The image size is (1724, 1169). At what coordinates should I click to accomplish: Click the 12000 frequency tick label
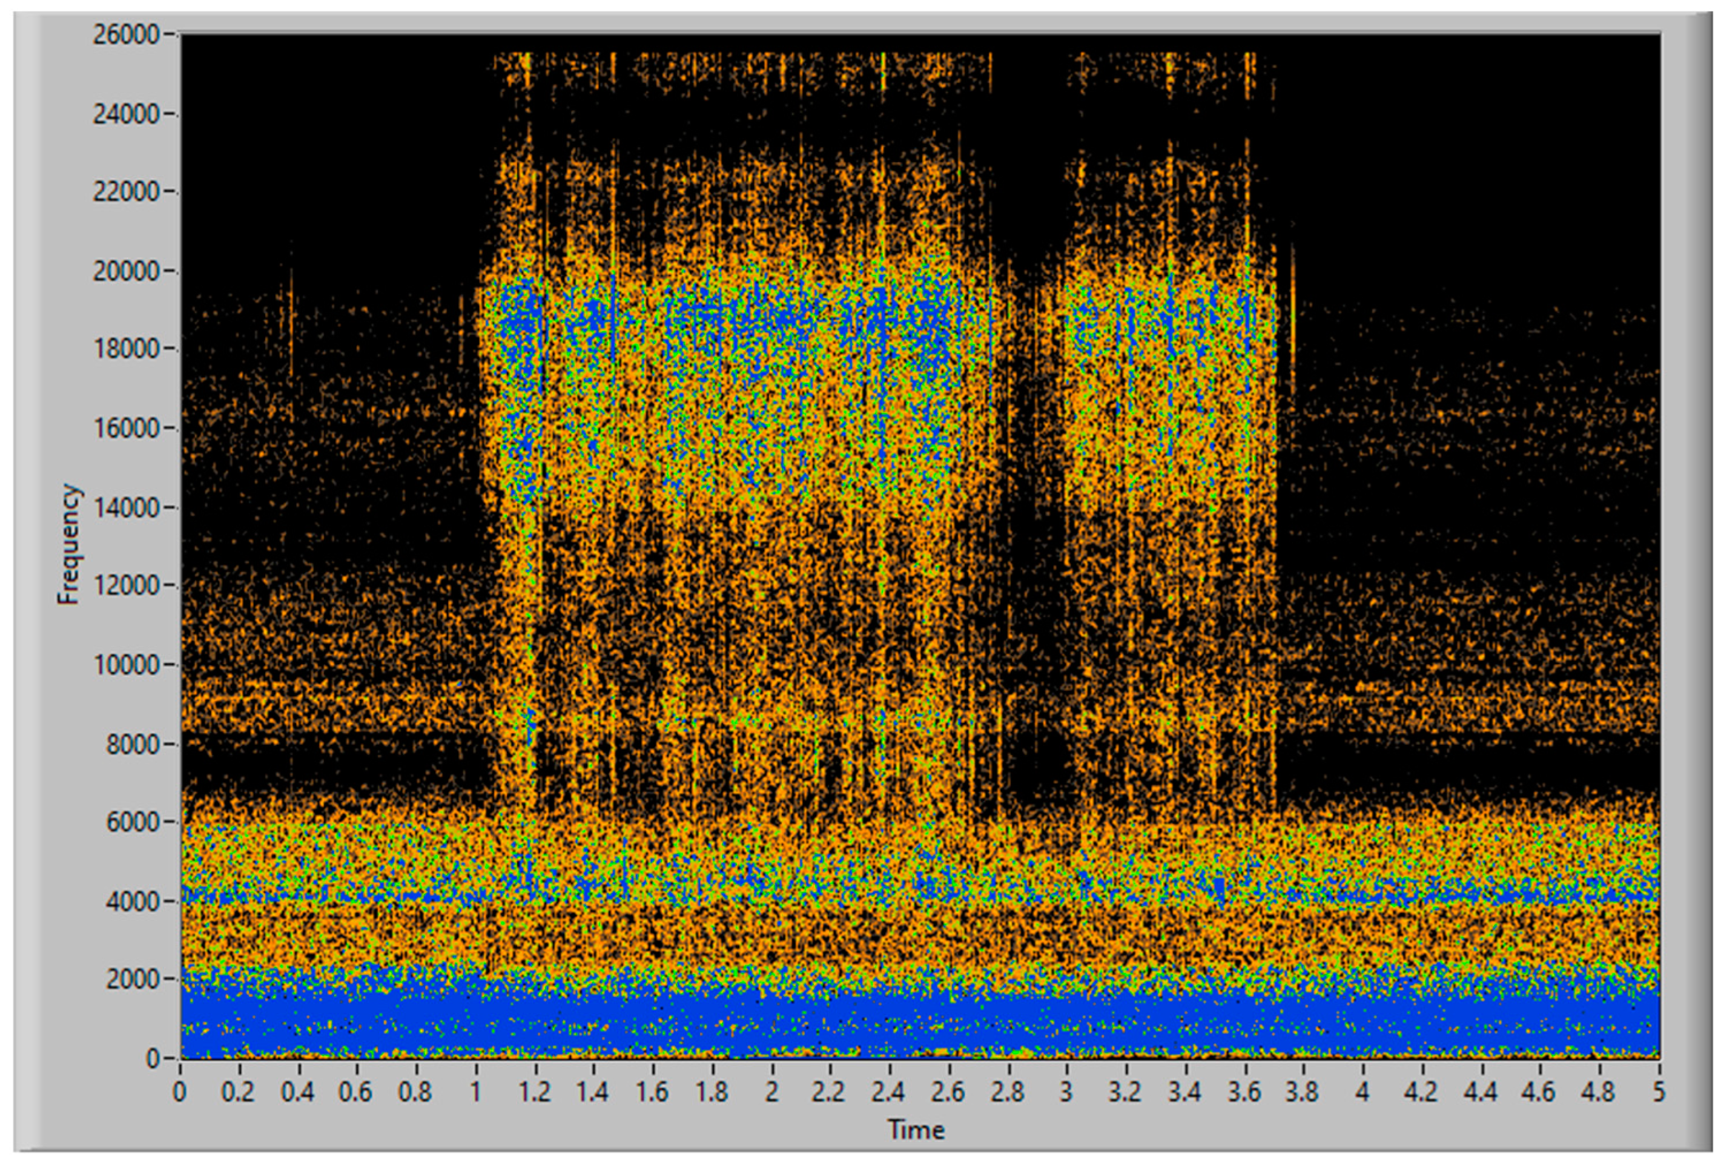126,586
